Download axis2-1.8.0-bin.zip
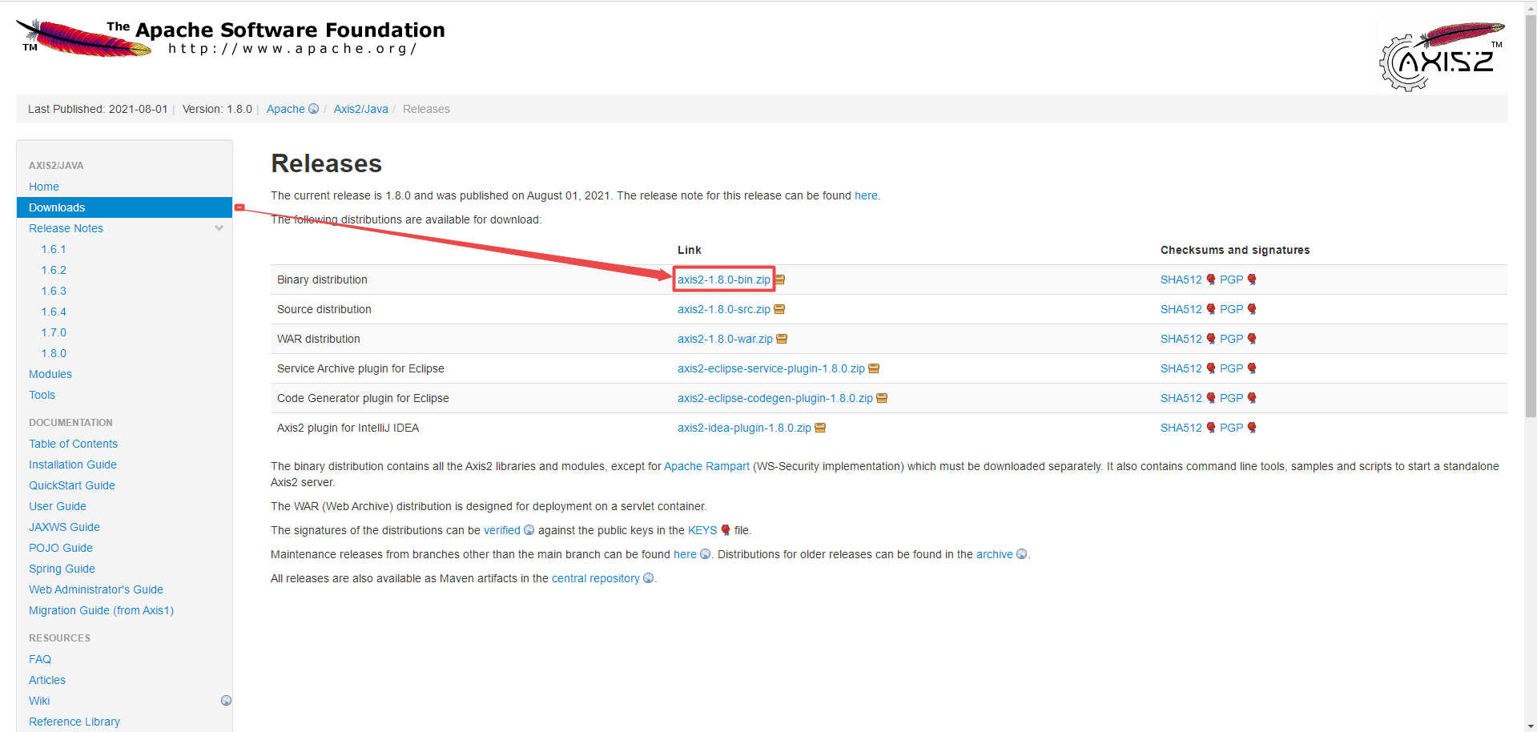1537x732 pixels. tap(724, 280)
